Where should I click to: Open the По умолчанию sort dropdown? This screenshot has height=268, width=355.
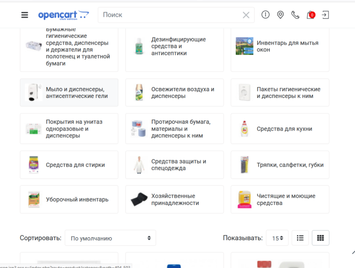110,238
